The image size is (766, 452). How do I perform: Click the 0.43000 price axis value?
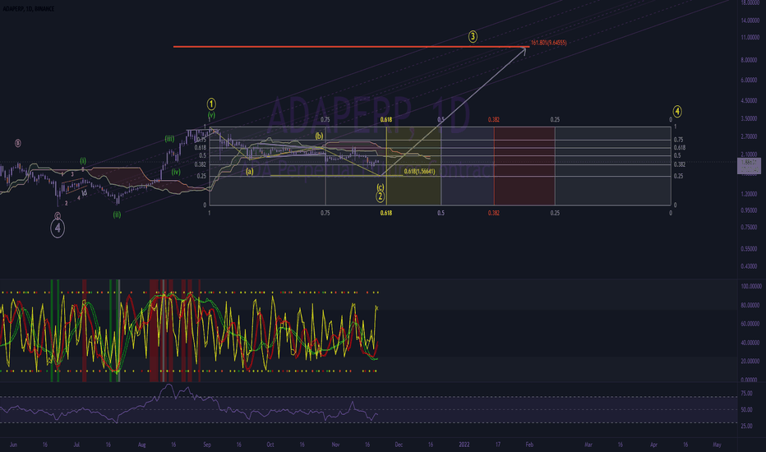point(750,266)
